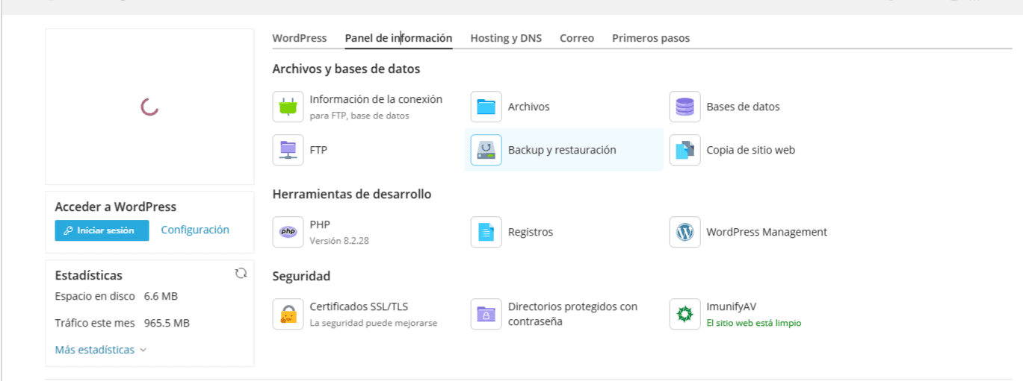This screenshot has width=1023, height=381.
Task: Click the 'Espacio en disco 6.6 MB' value
Action: click(x=161, y=296)
